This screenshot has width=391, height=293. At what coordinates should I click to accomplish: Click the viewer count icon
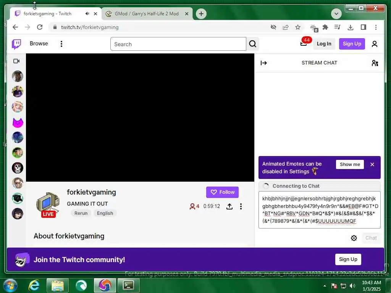[192, 206]
